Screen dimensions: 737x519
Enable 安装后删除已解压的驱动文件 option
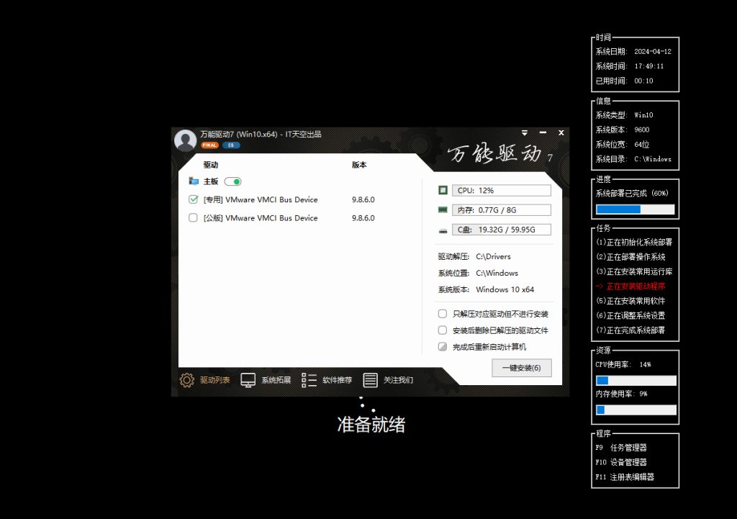443,330
